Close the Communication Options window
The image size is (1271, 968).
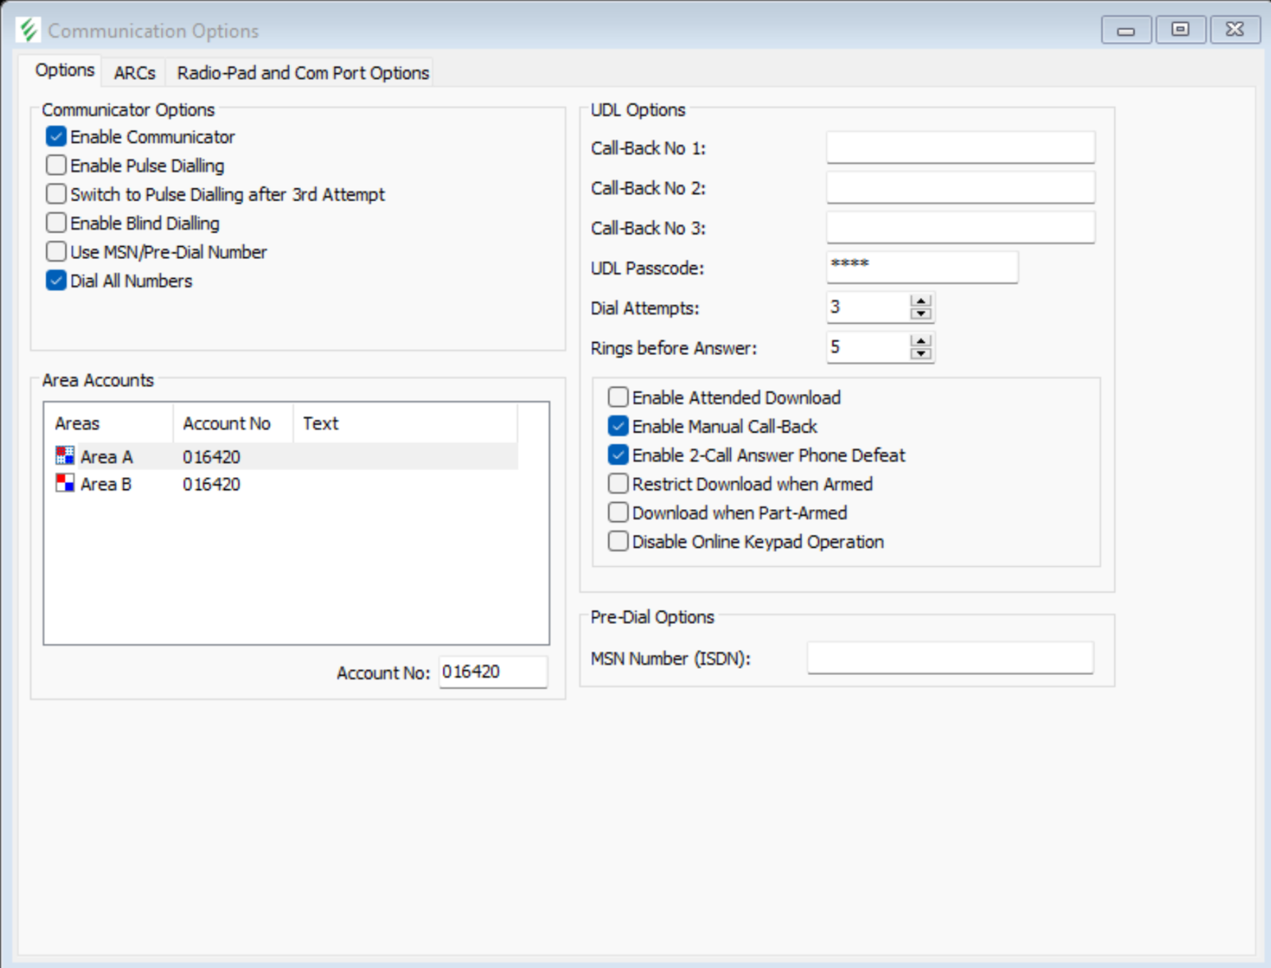point(1234,30)
